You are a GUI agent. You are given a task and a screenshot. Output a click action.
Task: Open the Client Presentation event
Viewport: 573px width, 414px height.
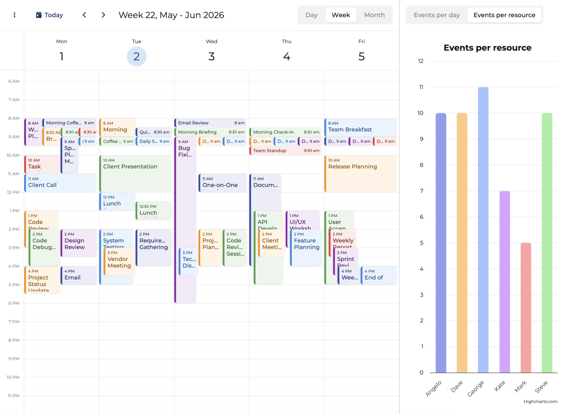(x=135, y=174)
